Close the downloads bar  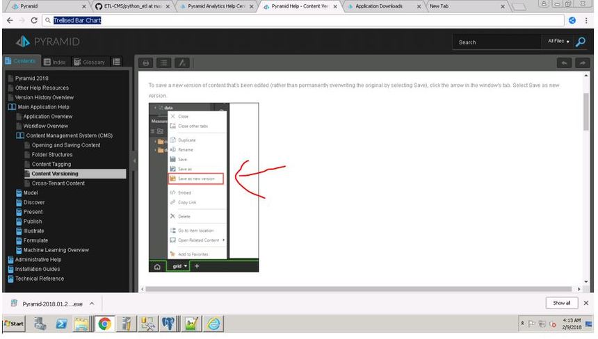[x=585, y=303]
